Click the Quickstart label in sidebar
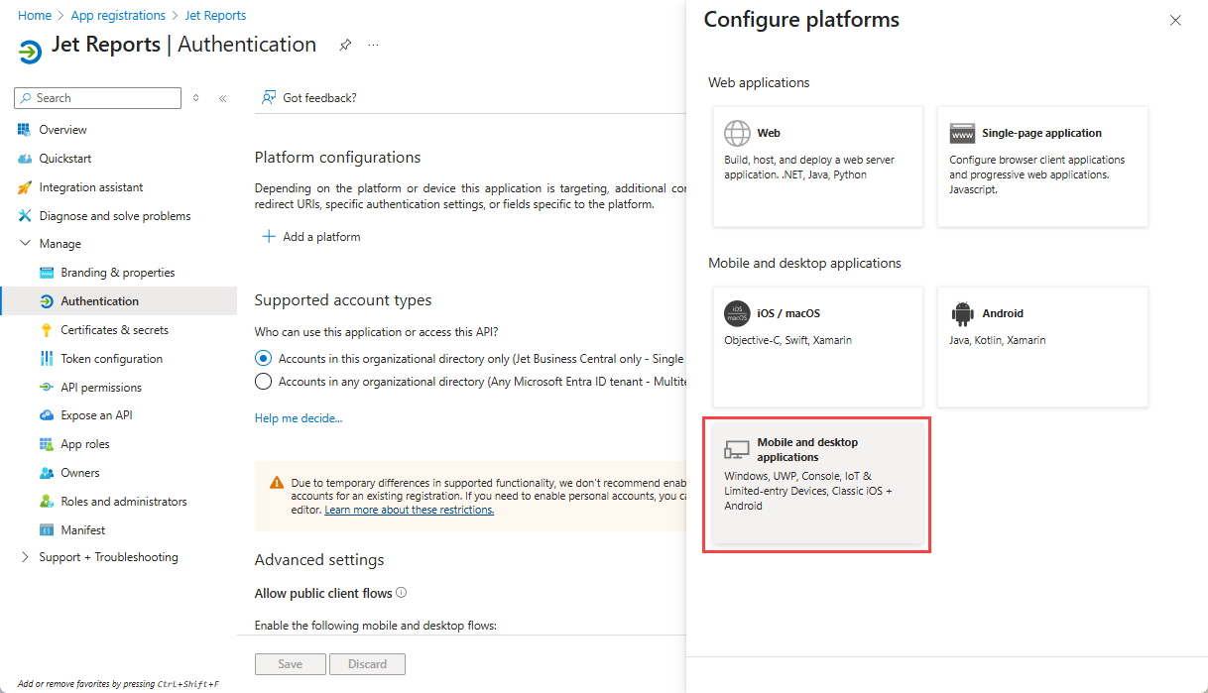This screenshot has height=693, width=1208. (65, 159)
